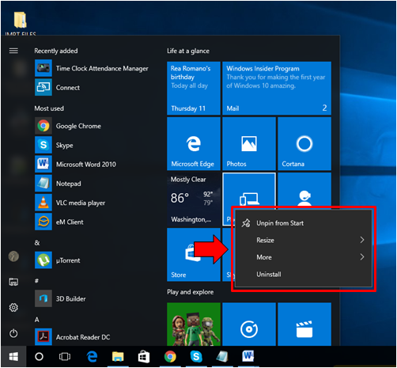The height and width of the screenshot is (368, 397).
Task: Open Word from the taskbar
Action: 248,356
